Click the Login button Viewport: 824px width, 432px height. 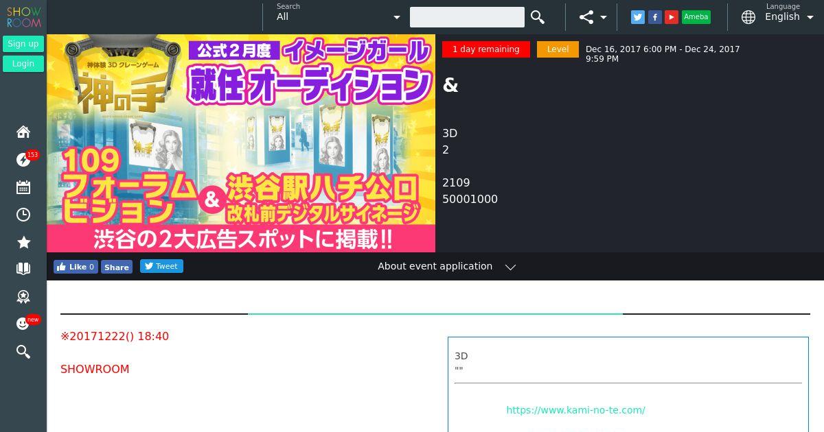point(23,64)
